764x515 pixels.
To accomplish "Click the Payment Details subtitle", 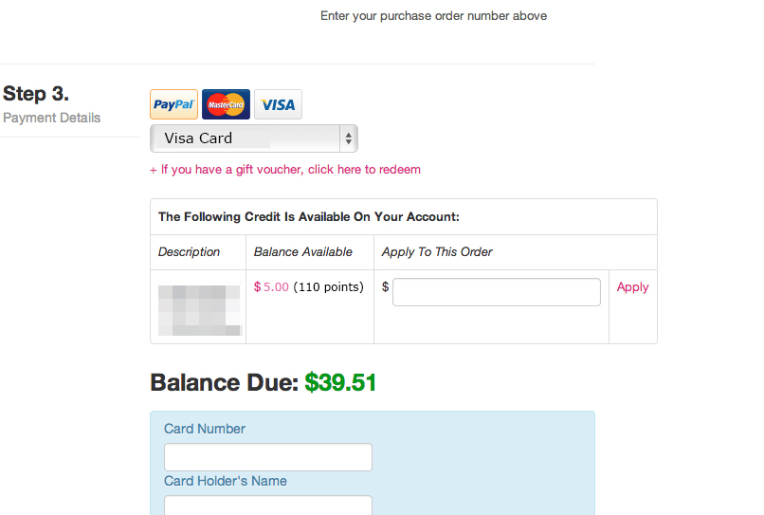I will [x=52, y=118].
